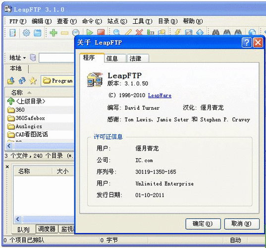Select the 队列 bottom tab
The height and width of the screenshot is (248, 266).
[x=24, y=230]
